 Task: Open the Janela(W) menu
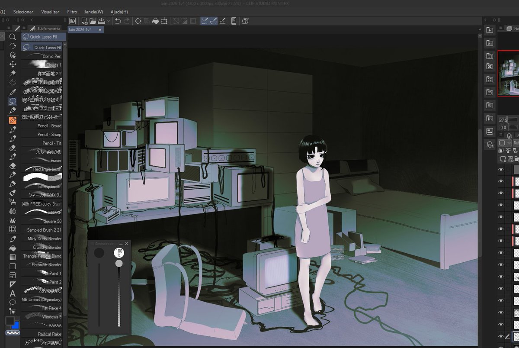point(94,12)
